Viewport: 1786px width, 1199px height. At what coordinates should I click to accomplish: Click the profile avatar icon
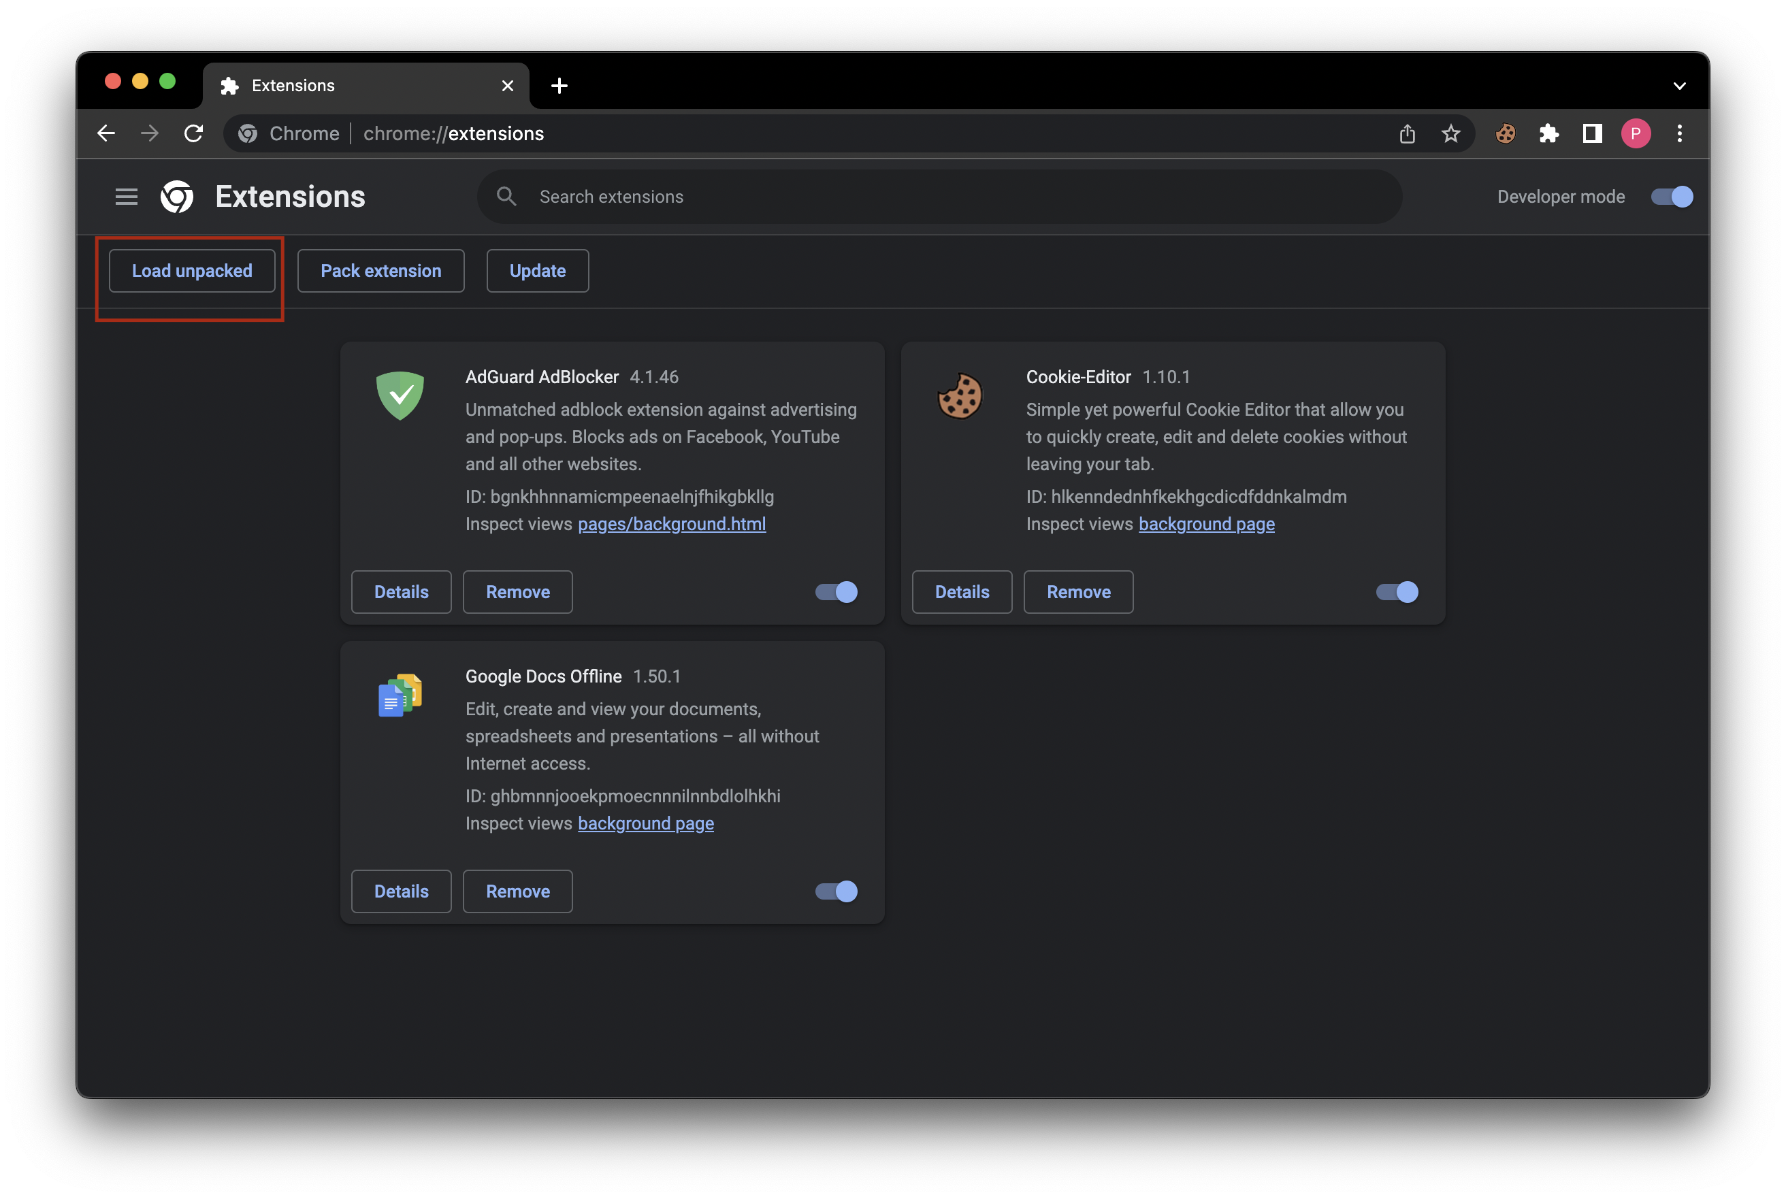(x=1636, y=133)
